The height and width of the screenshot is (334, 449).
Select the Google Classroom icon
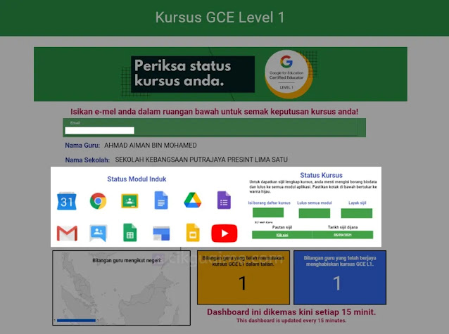(x=129, y=202)
